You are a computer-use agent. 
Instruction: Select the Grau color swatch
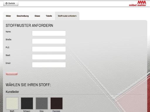coord(42,103)
